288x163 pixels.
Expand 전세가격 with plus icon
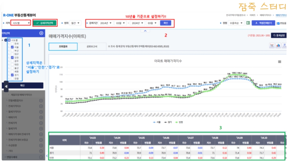pos(41,123)
